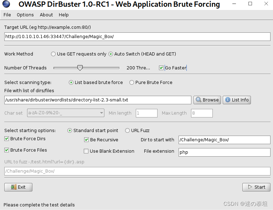This screenshot has height=210, width=273.
Task: Open the Options menu
Action: [x=25, y=15]
